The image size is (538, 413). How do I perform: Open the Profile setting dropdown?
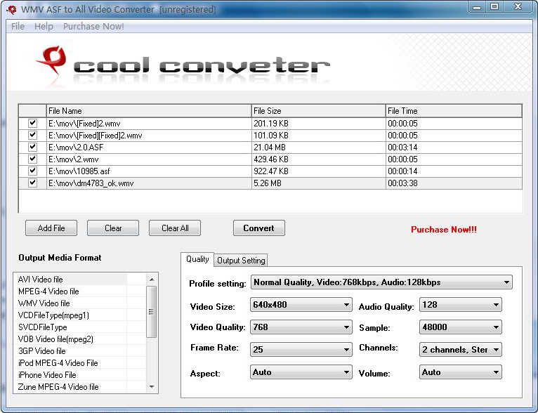click(381, 282)
